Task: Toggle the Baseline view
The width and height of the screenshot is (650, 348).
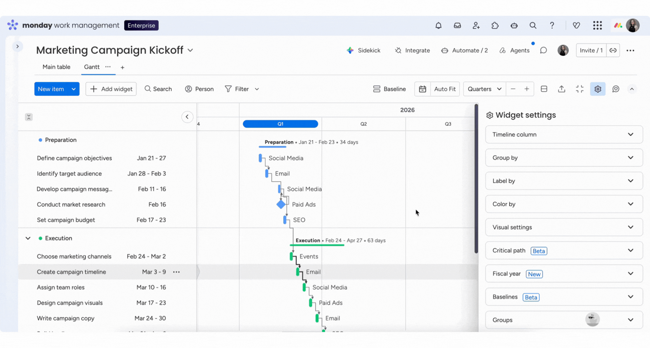Action: tap(389, 89)
